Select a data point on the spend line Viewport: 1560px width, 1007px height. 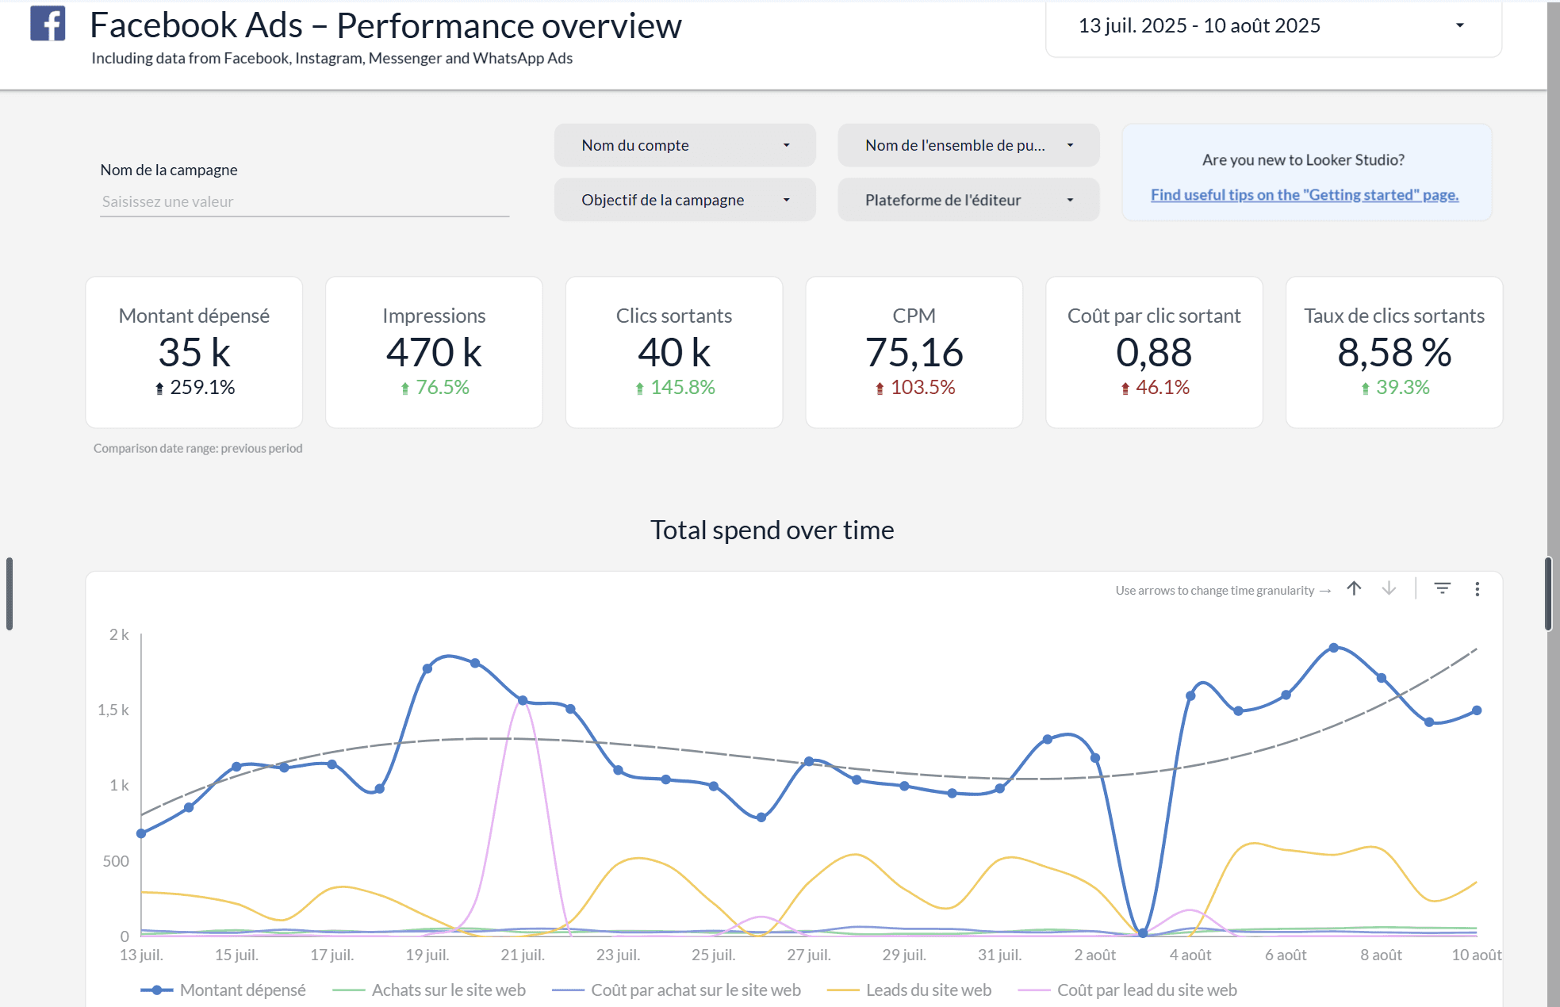pyautogui.click(x=474, y=663)
